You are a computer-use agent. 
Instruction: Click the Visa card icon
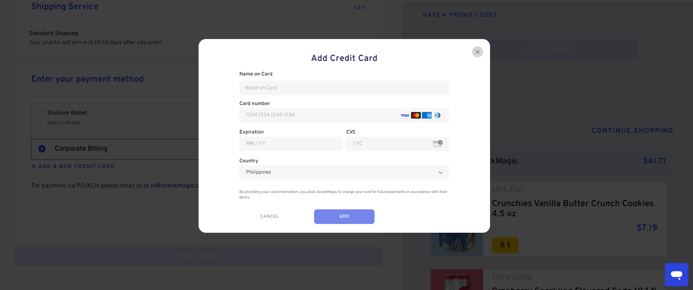click(405, 115)
